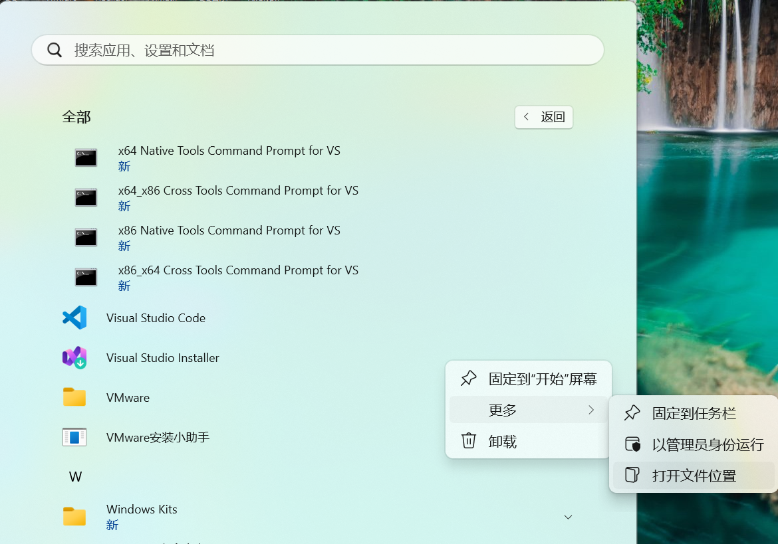Select 卸载 from context menu
The width and height of the screenshot is (778, 544).
[x=529, y=441]
